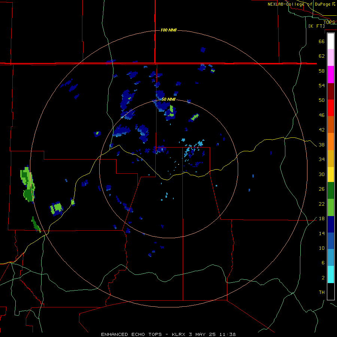Click the white swatch in the tops legend
Viewport: 337px width, 337px height.
(x=331, y=41)
